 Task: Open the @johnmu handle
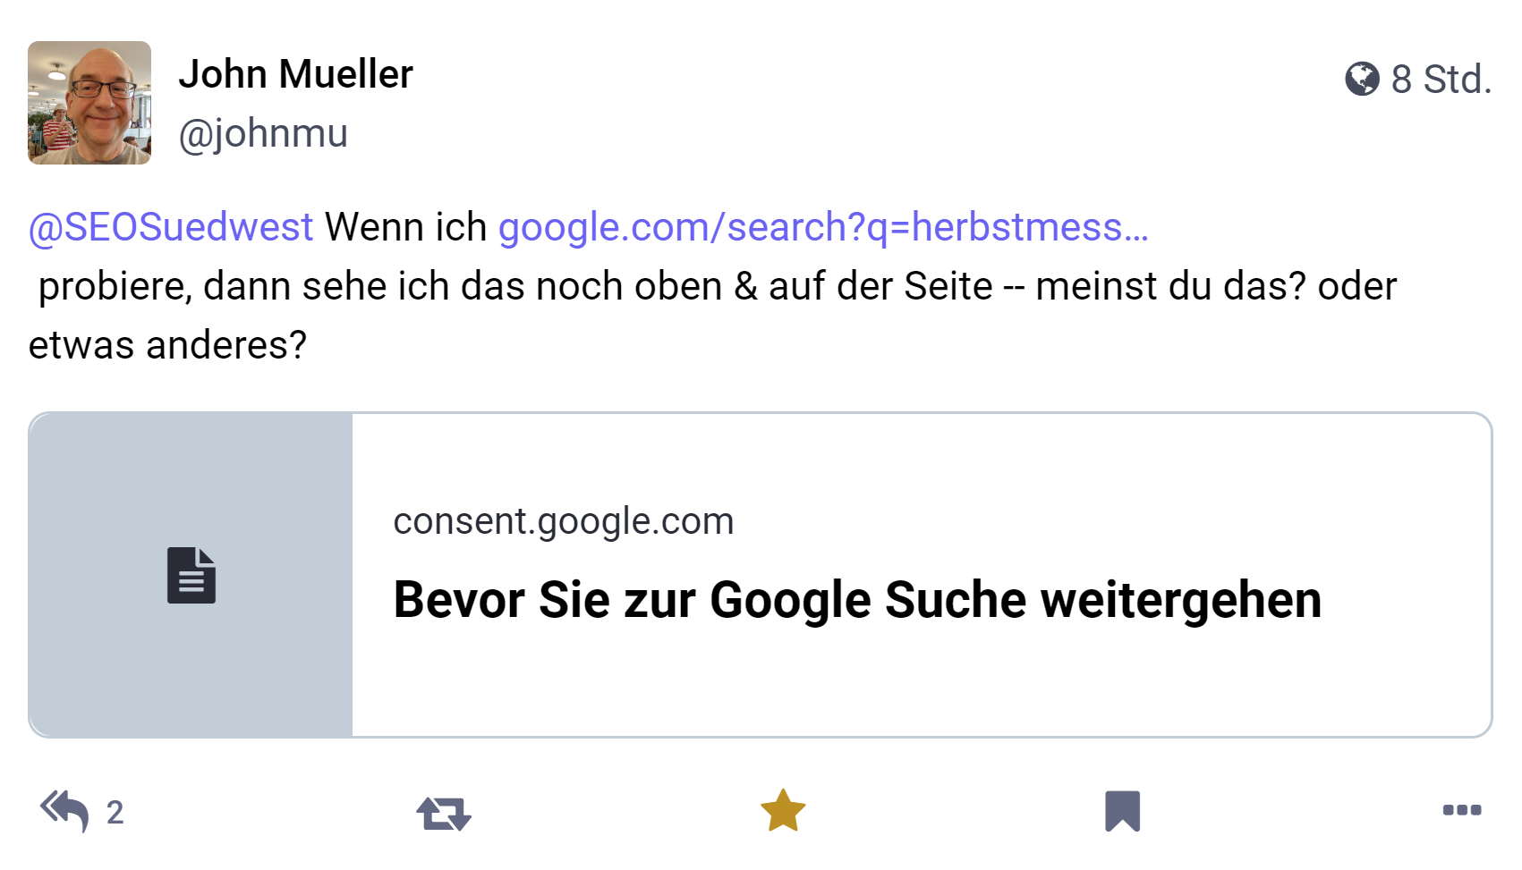266,133
